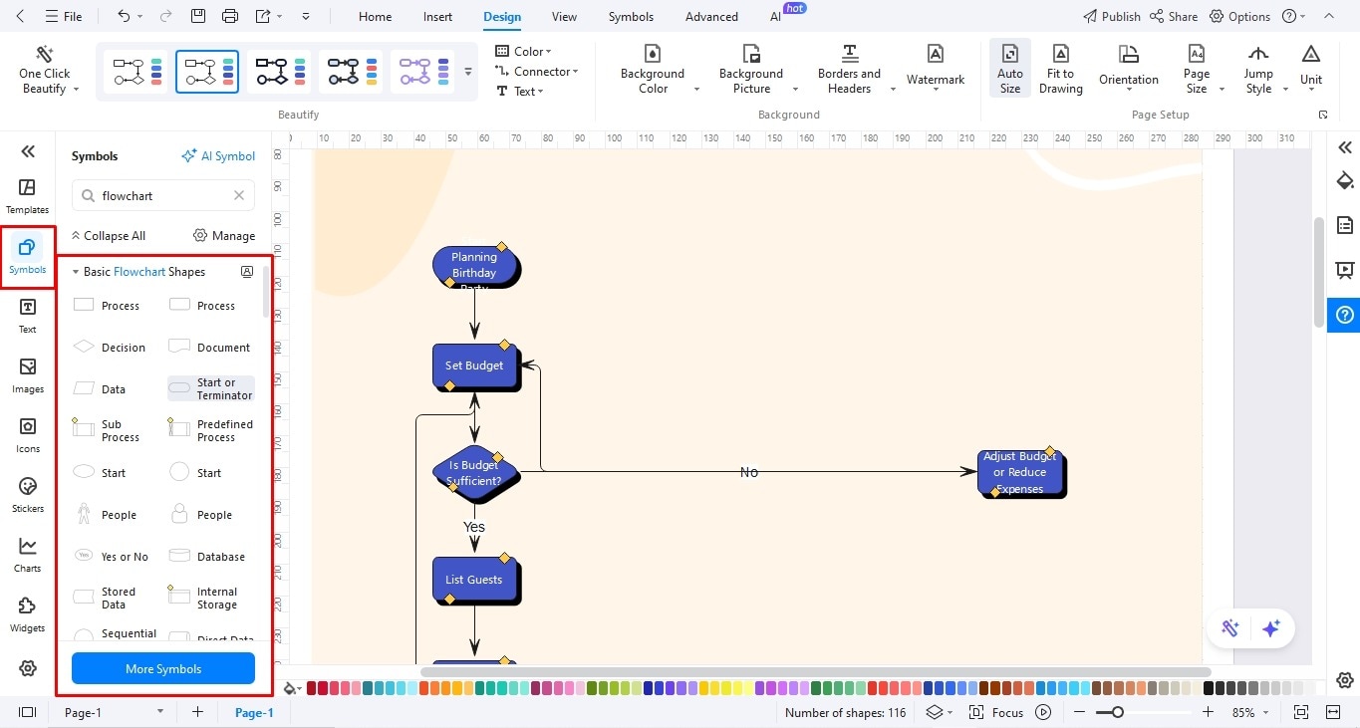Click One Click Beautify
1360x728 pixels.
tap(45, 70)
